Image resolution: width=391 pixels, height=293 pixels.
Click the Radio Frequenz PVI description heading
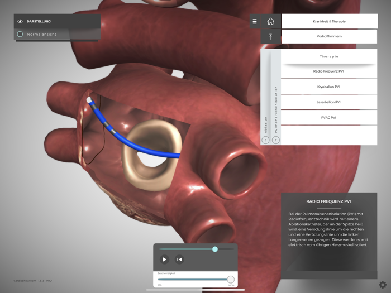tap(328, 201)
